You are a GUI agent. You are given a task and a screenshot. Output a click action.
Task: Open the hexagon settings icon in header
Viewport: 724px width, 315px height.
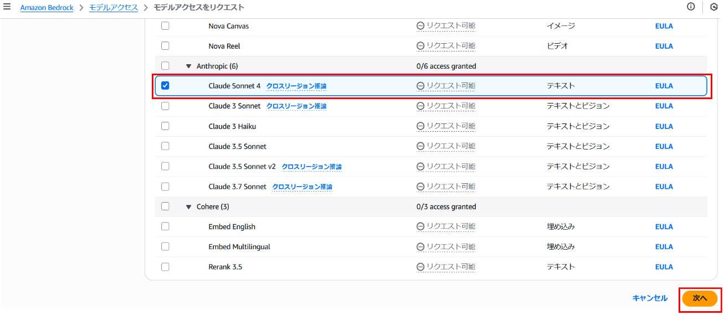click(x=714, y=7)
